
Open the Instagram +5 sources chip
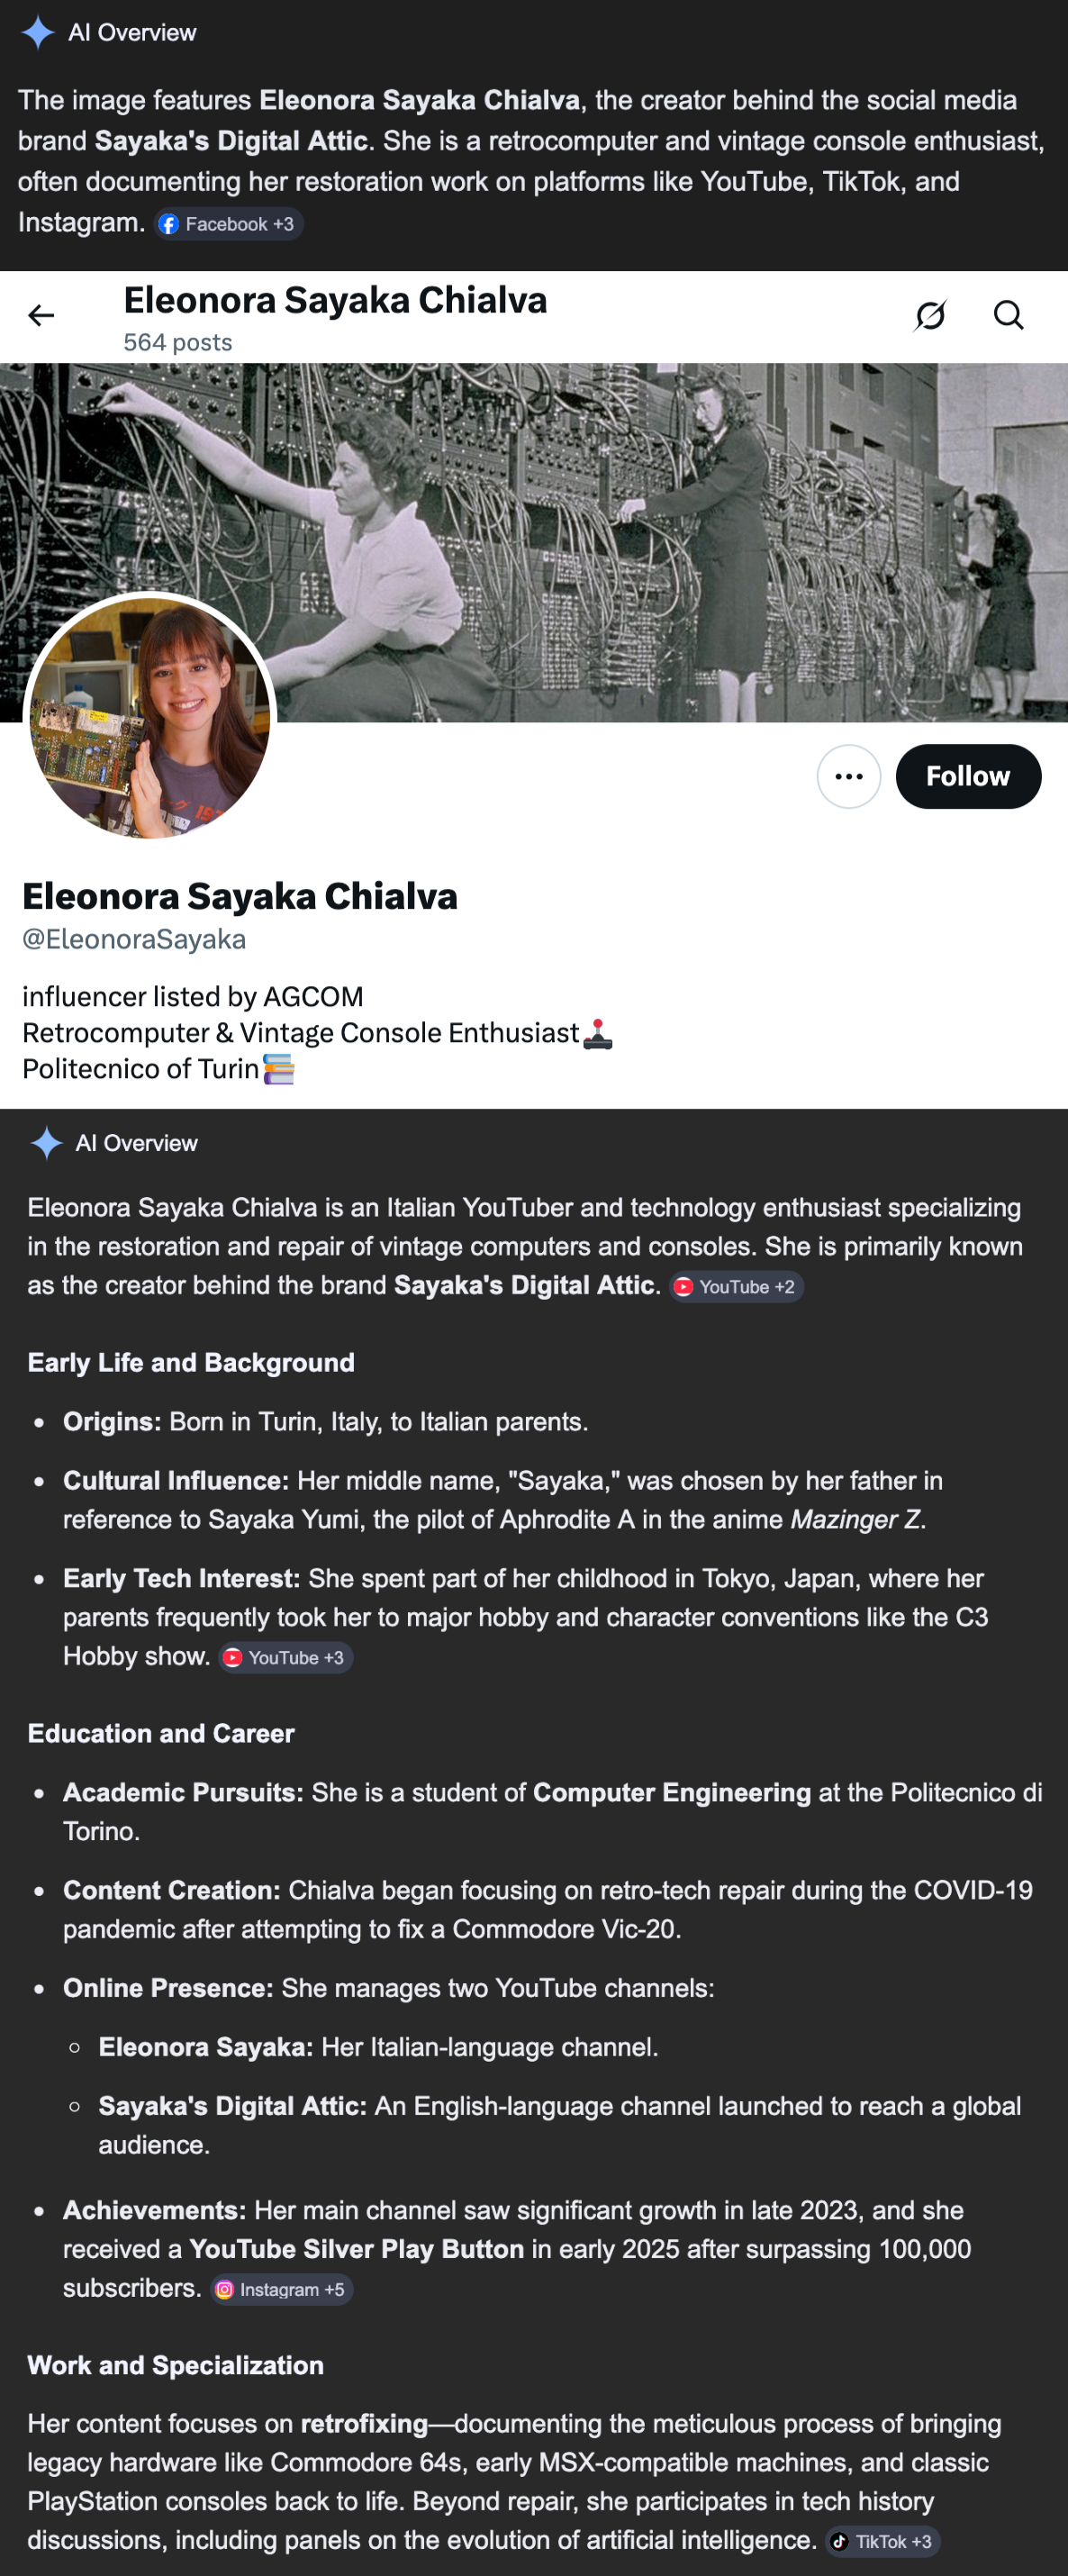(x=281, y=2289)
